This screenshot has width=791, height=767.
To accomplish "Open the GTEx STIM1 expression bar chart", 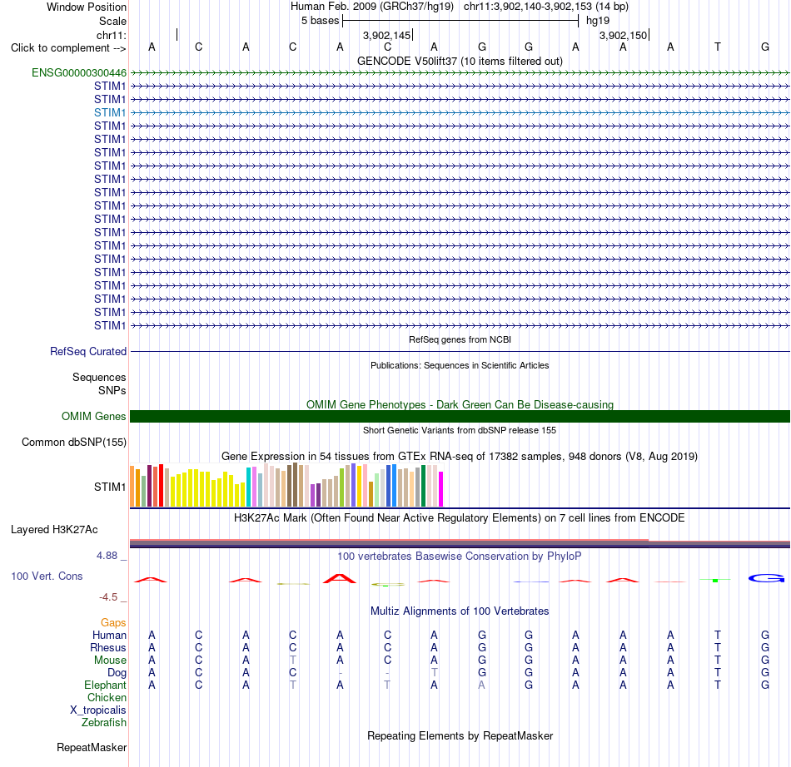I will point(286,485).
